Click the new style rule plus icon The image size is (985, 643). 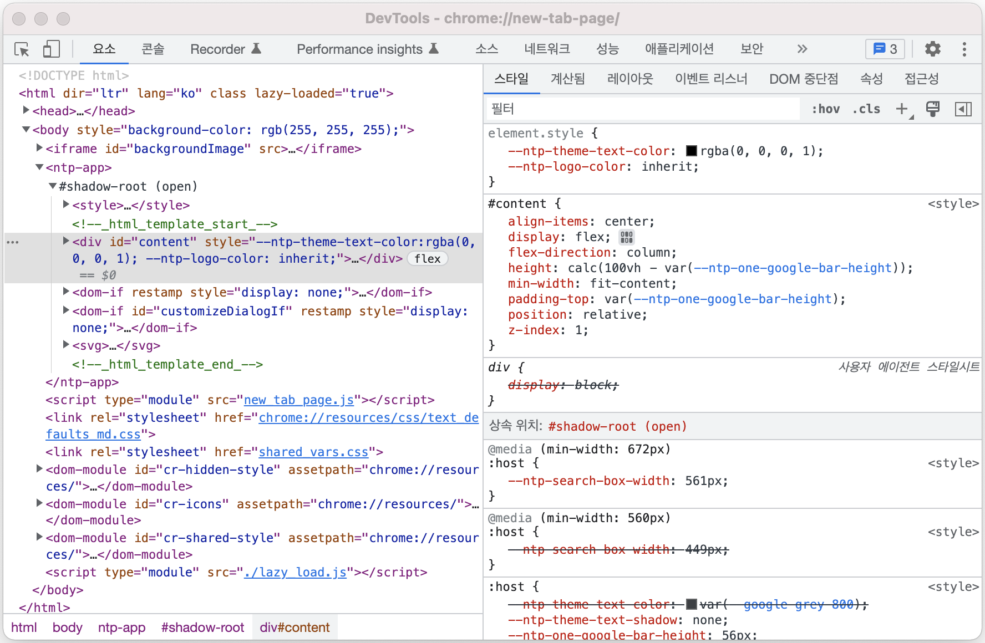click(x=902, y=109)
